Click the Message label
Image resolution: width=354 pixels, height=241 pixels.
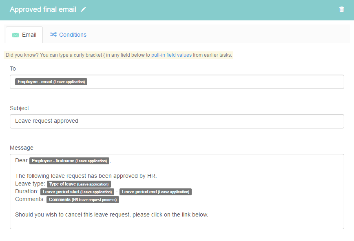click(x=22, y=148)
